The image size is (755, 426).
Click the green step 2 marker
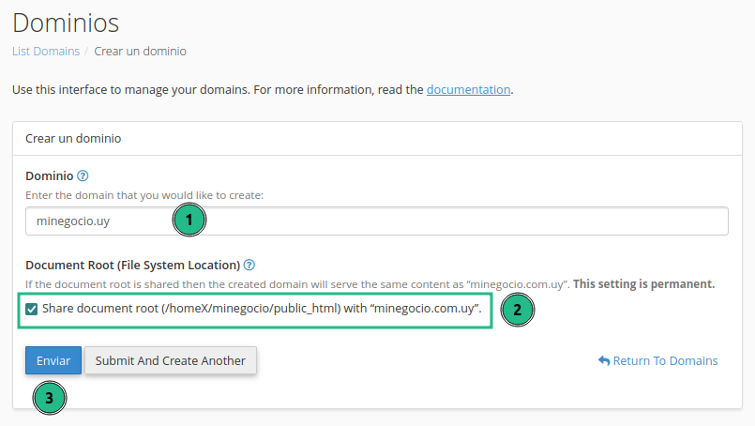click(517, 310)
